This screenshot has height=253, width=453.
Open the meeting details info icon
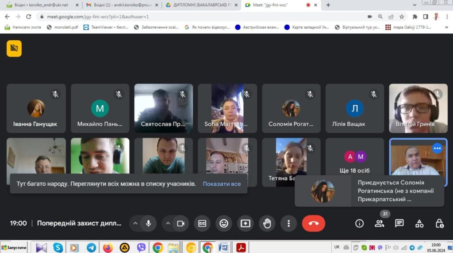pos(359,223)
